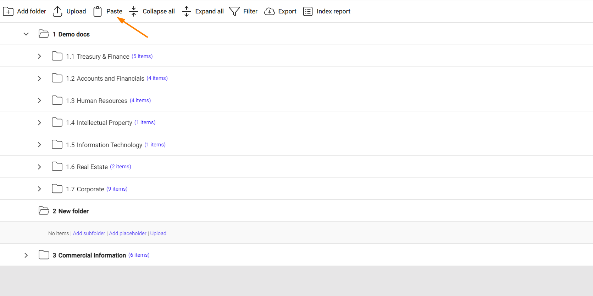Click the Accounts and Financials folder icon
This screenshot has height=296, width=593.
[x=57, y=78]
